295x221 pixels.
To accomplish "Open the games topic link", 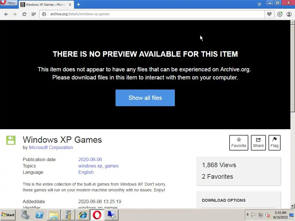I will pos(112,166).
